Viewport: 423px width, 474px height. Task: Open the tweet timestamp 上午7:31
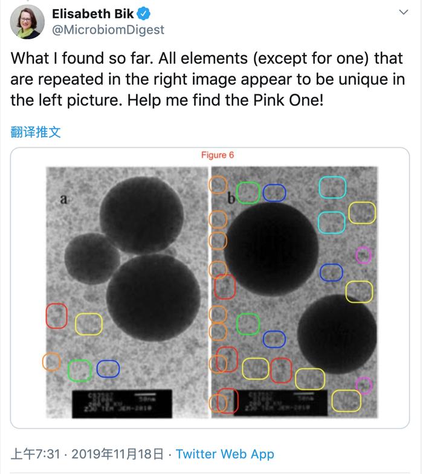pyautogui.click(x=35, y=454)
